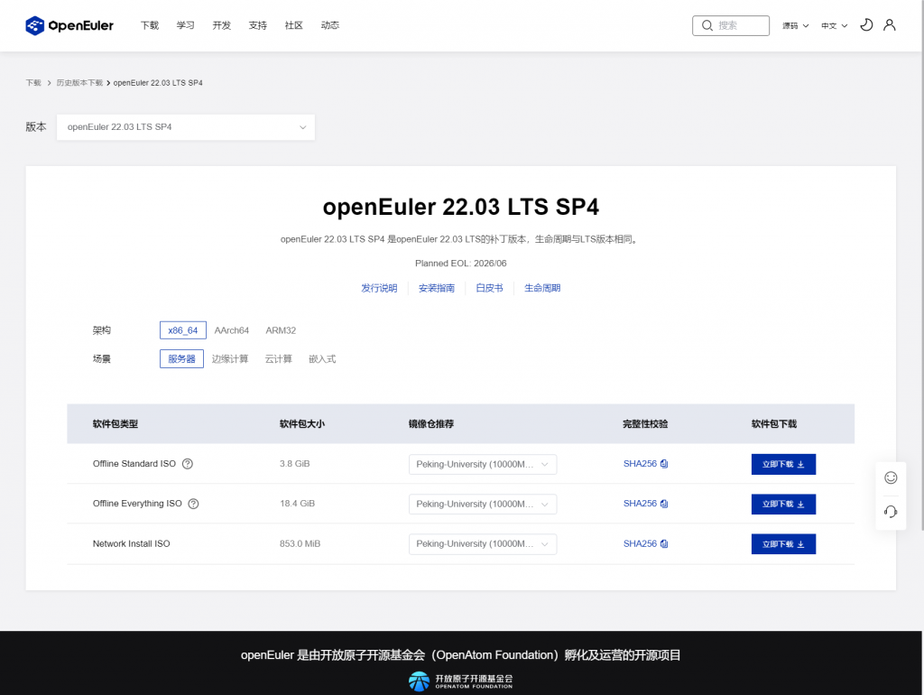Screen dimensions: 924x695
Task: Expand the 源码 dropdown
Action: pyautogui.click(x=795, y=25)
